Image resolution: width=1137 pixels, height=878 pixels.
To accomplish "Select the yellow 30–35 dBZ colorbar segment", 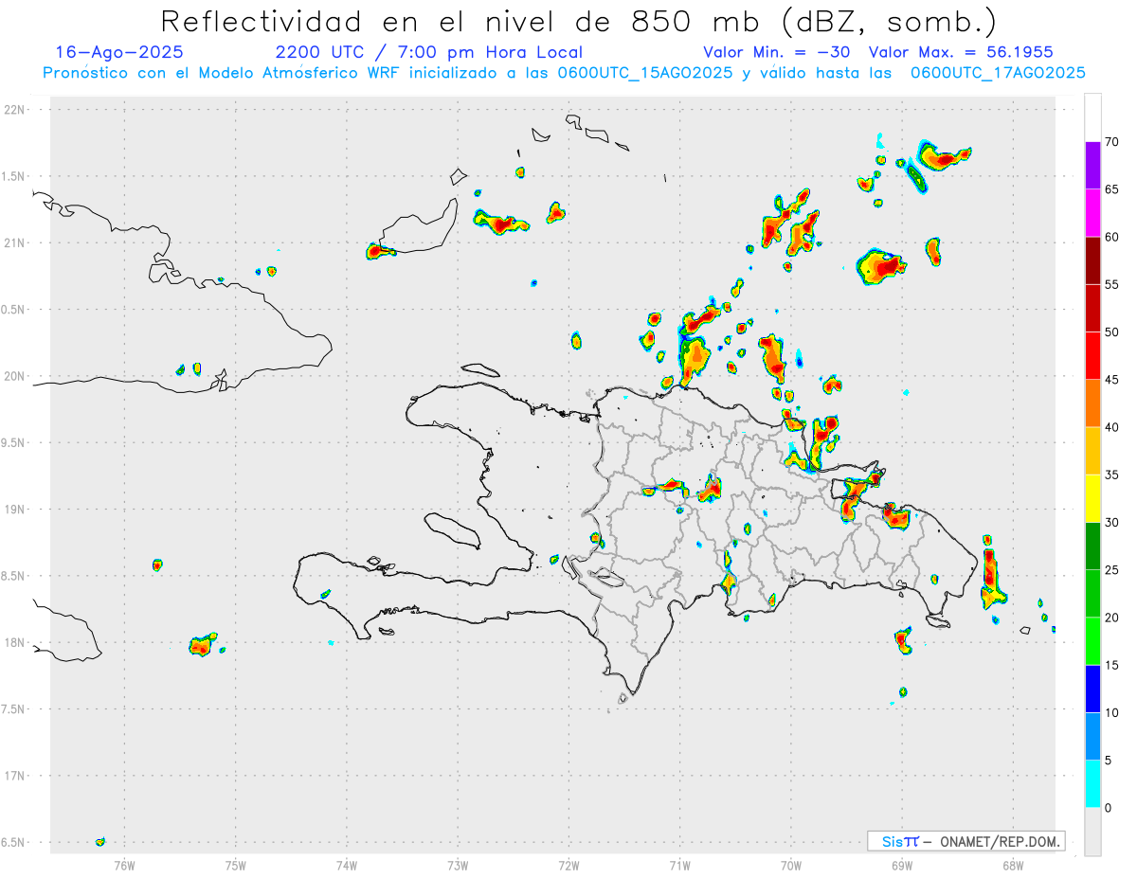I will tap(1092, 498).
